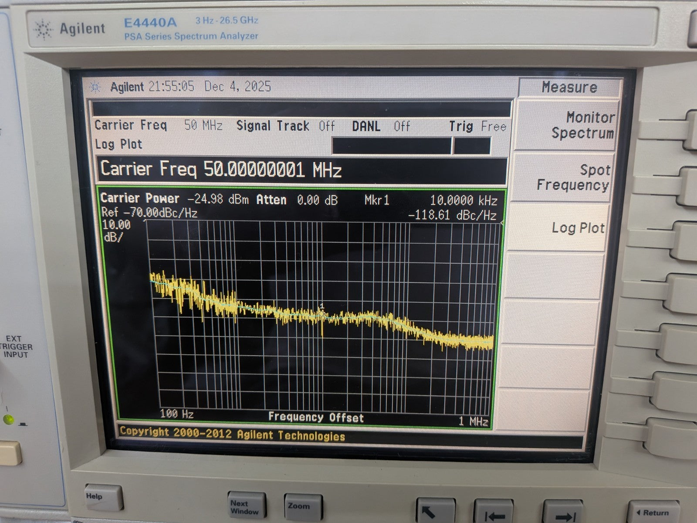Click the 21:55:05 time display
The width and height of the screenshot is (697, 523).
click(x=171, y=86)
